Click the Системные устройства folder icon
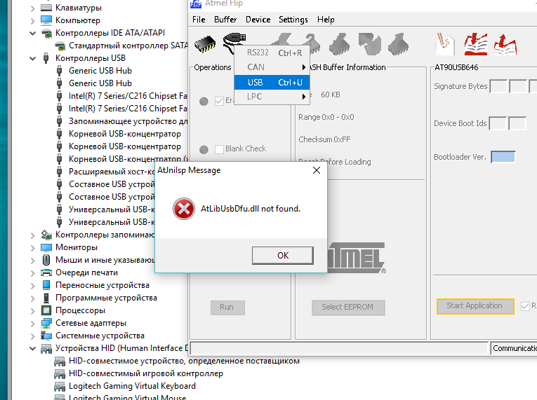 pyautogui.click(x=46, y=336)
